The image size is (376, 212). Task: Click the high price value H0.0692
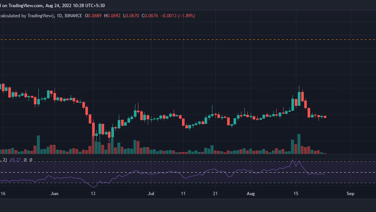click(x=112, y=16)
